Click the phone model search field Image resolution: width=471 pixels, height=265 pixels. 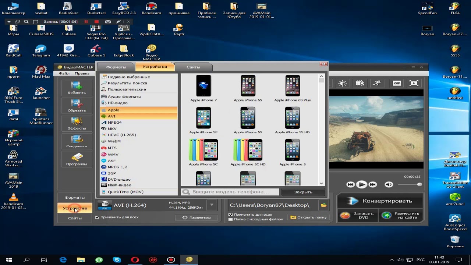point(230,192)
